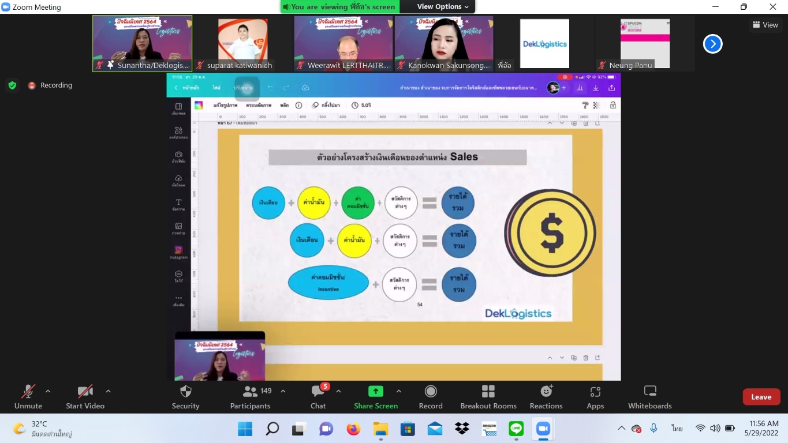788x443 pixels.
Task: Select Kanokwan Sakunsong video thumbnail
Action: pyautogui.click(x=443, y=43)
